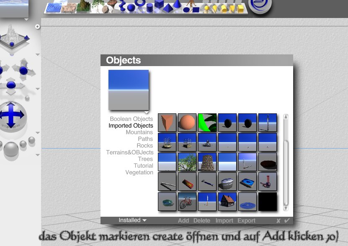Image resolution: width=348 pixels, height=246 pixels.
Task: Create a water plane from the toolbar
Action: [54, 8]
